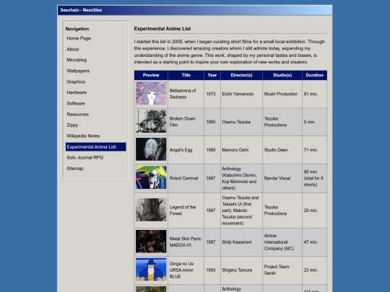Image resolution: width=390 pixels, height=292 pixels.
Task: Open the Wallpapers section
Action: (78, 71)
